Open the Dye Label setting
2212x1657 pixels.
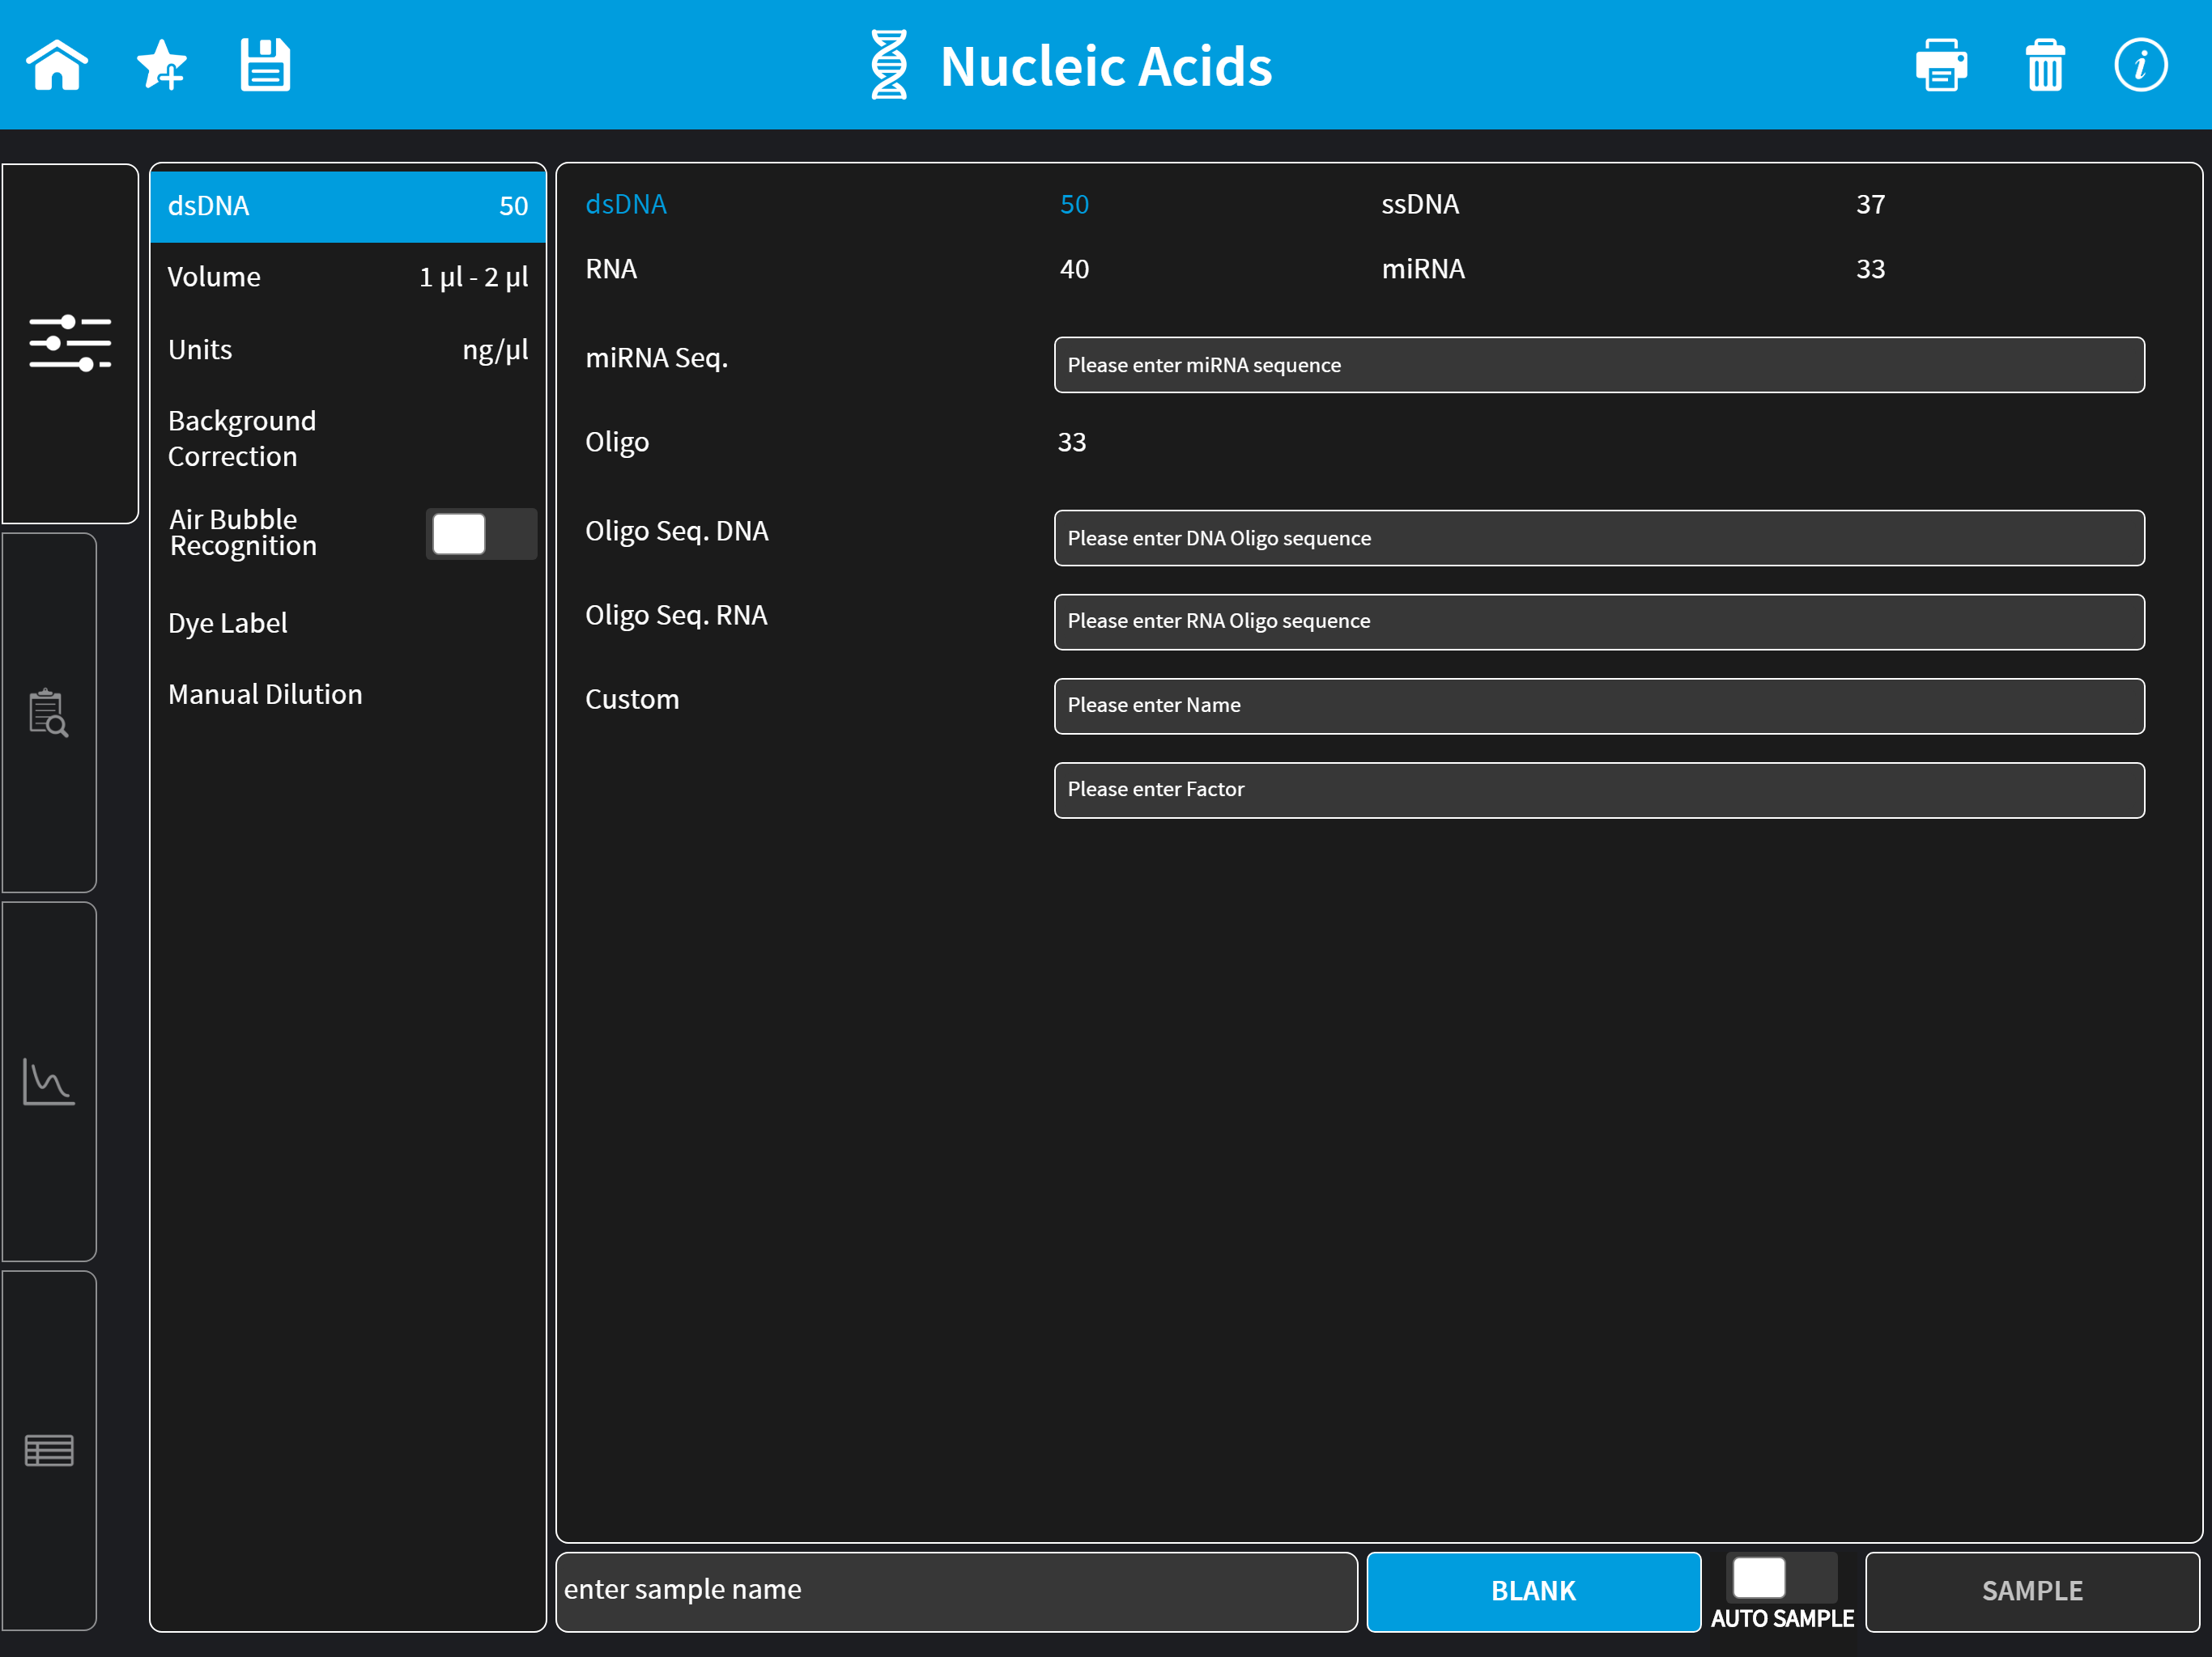348,623
